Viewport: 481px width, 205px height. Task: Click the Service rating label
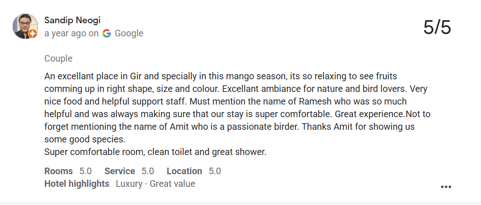(x=120, y=171)
